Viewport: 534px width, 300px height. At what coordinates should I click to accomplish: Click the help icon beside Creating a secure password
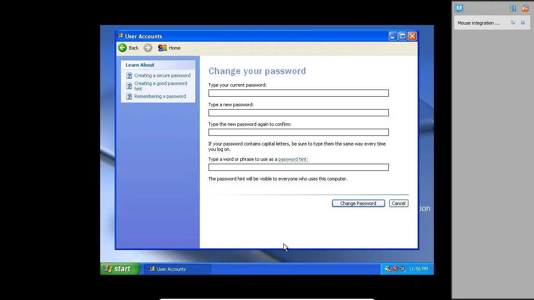pyautogui.click(x=129, y=76)
